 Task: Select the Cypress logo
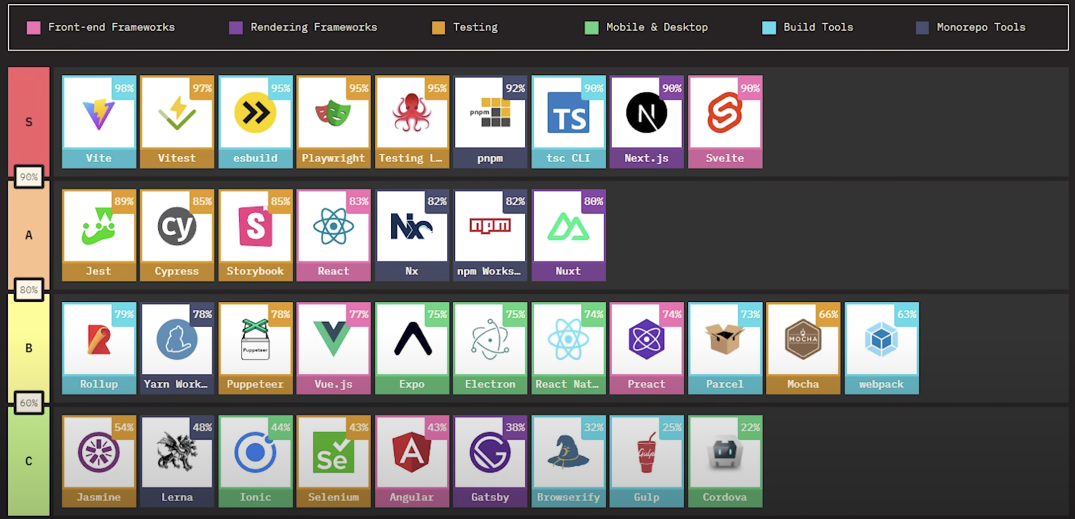pos(177,226)
